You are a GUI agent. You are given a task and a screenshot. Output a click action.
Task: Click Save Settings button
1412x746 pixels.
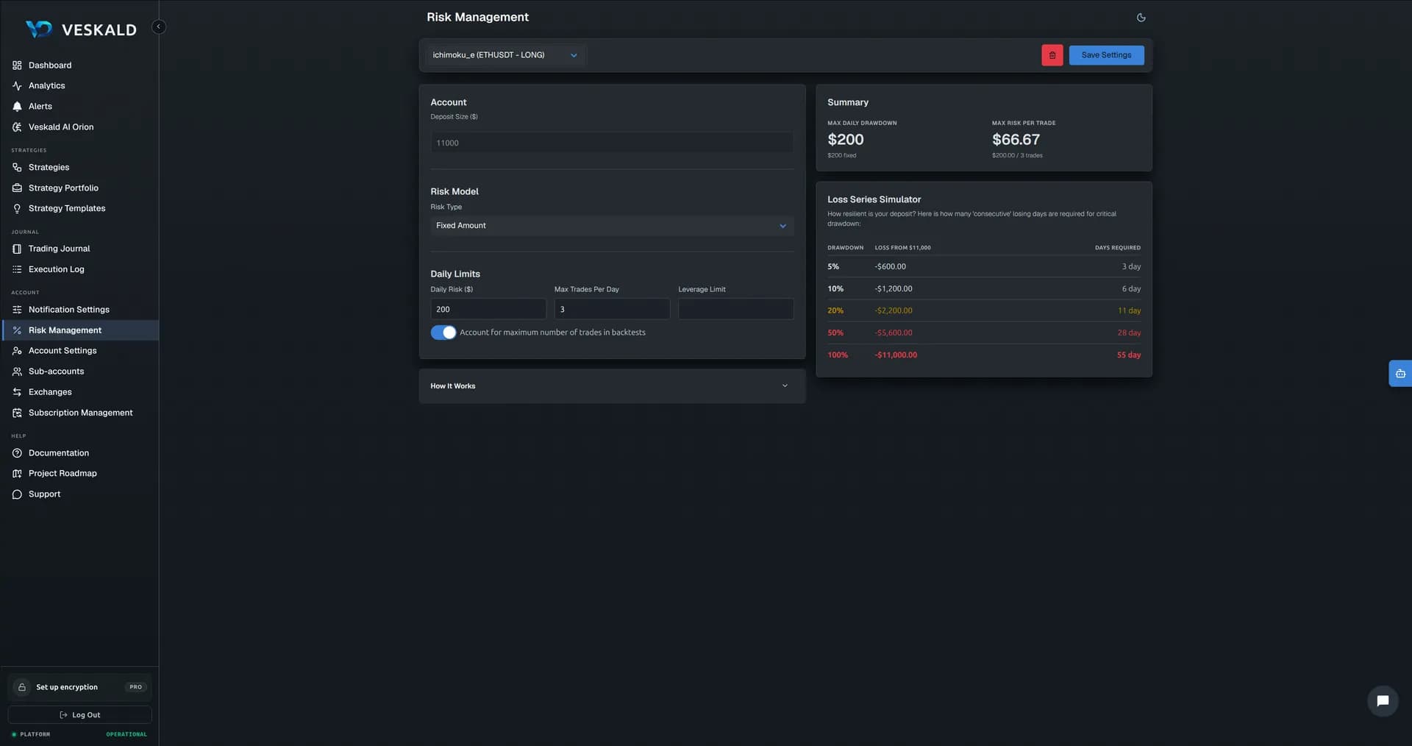1106,55
